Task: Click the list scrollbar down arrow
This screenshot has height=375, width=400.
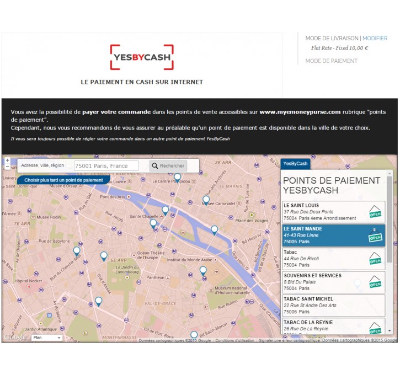Action: (x=390, y=331)
